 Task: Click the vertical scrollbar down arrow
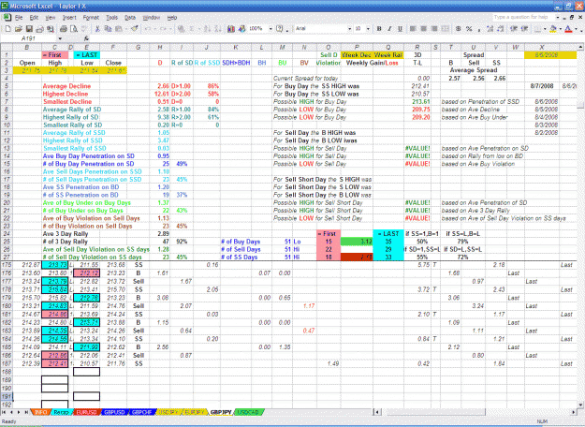[x=580, y=405]
